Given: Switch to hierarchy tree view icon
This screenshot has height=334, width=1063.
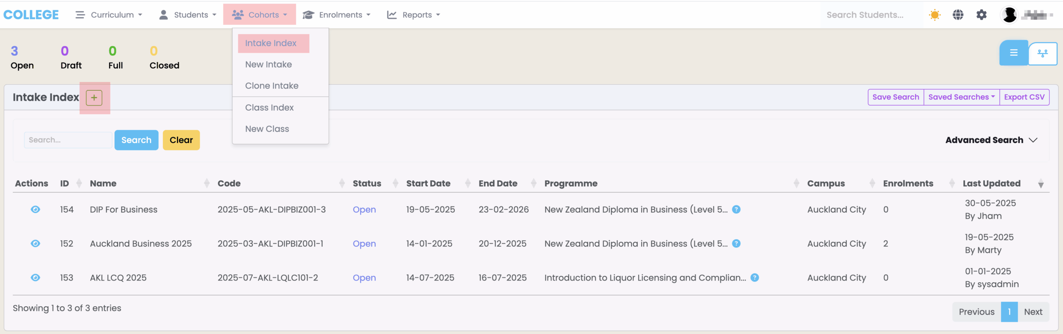Looking at the screenshot, I should (x=1043, y=53).
